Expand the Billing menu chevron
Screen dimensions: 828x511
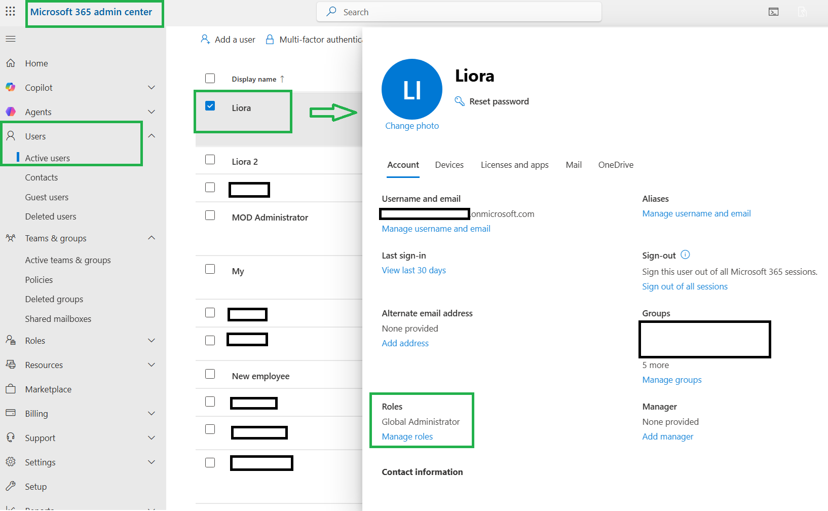point(152,413)
